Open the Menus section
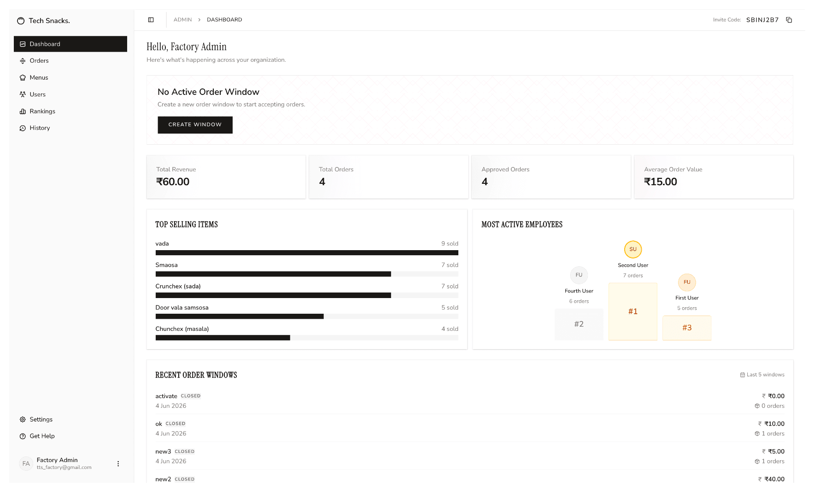 coord(70,78)
